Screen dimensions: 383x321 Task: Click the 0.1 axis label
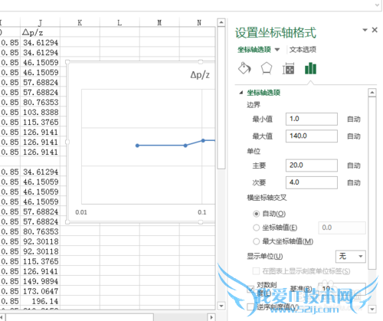coord(201,212)
